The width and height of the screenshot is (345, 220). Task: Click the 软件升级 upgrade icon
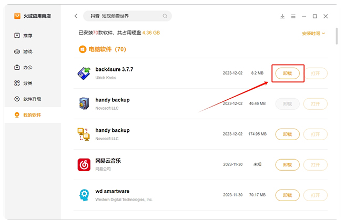(x=17, y=99)
